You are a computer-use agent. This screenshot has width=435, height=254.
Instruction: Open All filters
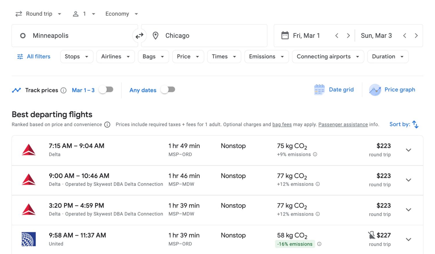(x=33, y=56)
